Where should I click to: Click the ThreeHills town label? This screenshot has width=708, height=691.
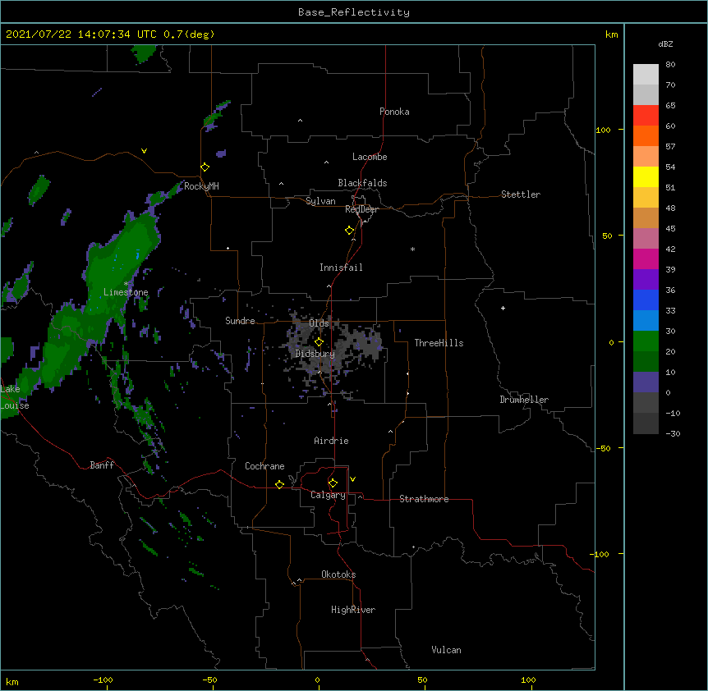click(x=439, y=343)
